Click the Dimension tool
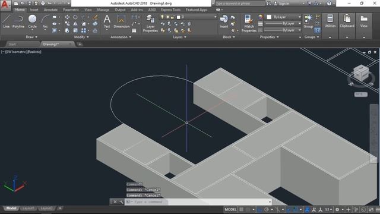This screenshot has width=380, height=214. pyautogui.click(x=121, y=21)
